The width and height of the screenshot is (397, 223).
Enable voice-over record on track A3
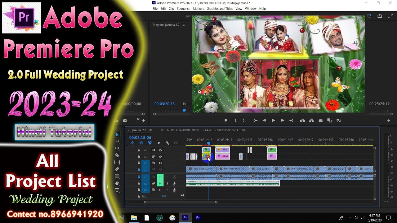174,190
